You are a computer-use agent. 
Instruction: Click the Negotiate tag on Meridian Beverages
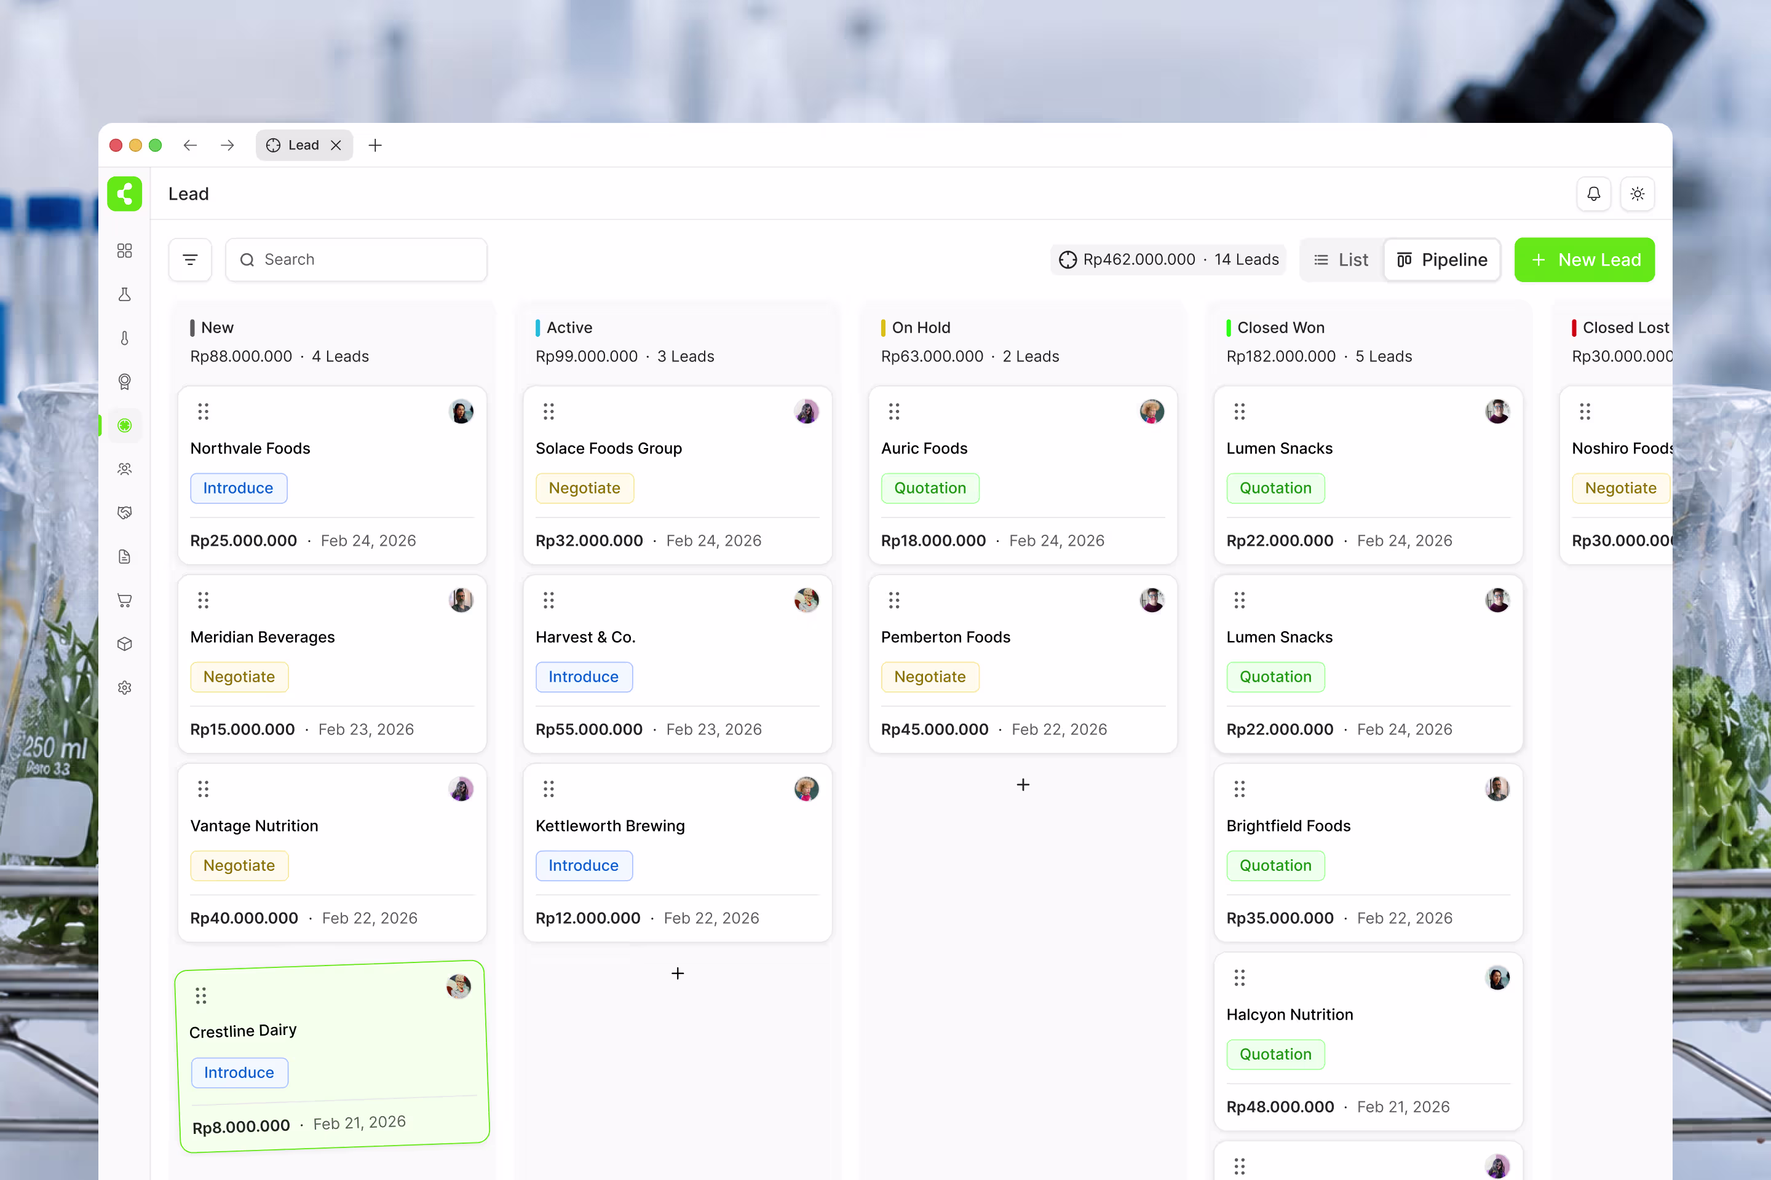click(239, 677)
